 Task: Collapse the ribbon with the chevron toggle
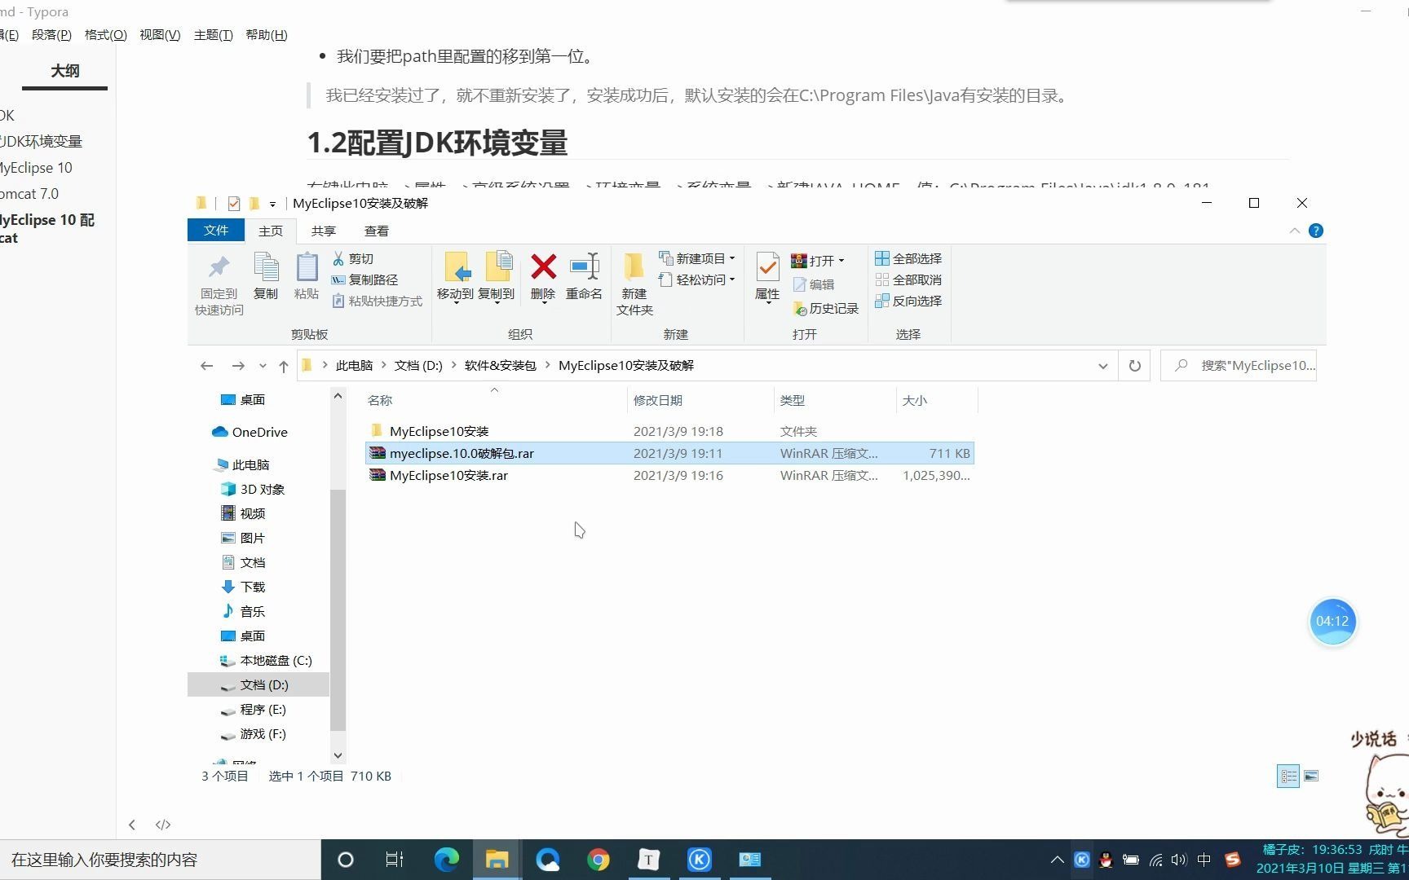(1294, 231)
